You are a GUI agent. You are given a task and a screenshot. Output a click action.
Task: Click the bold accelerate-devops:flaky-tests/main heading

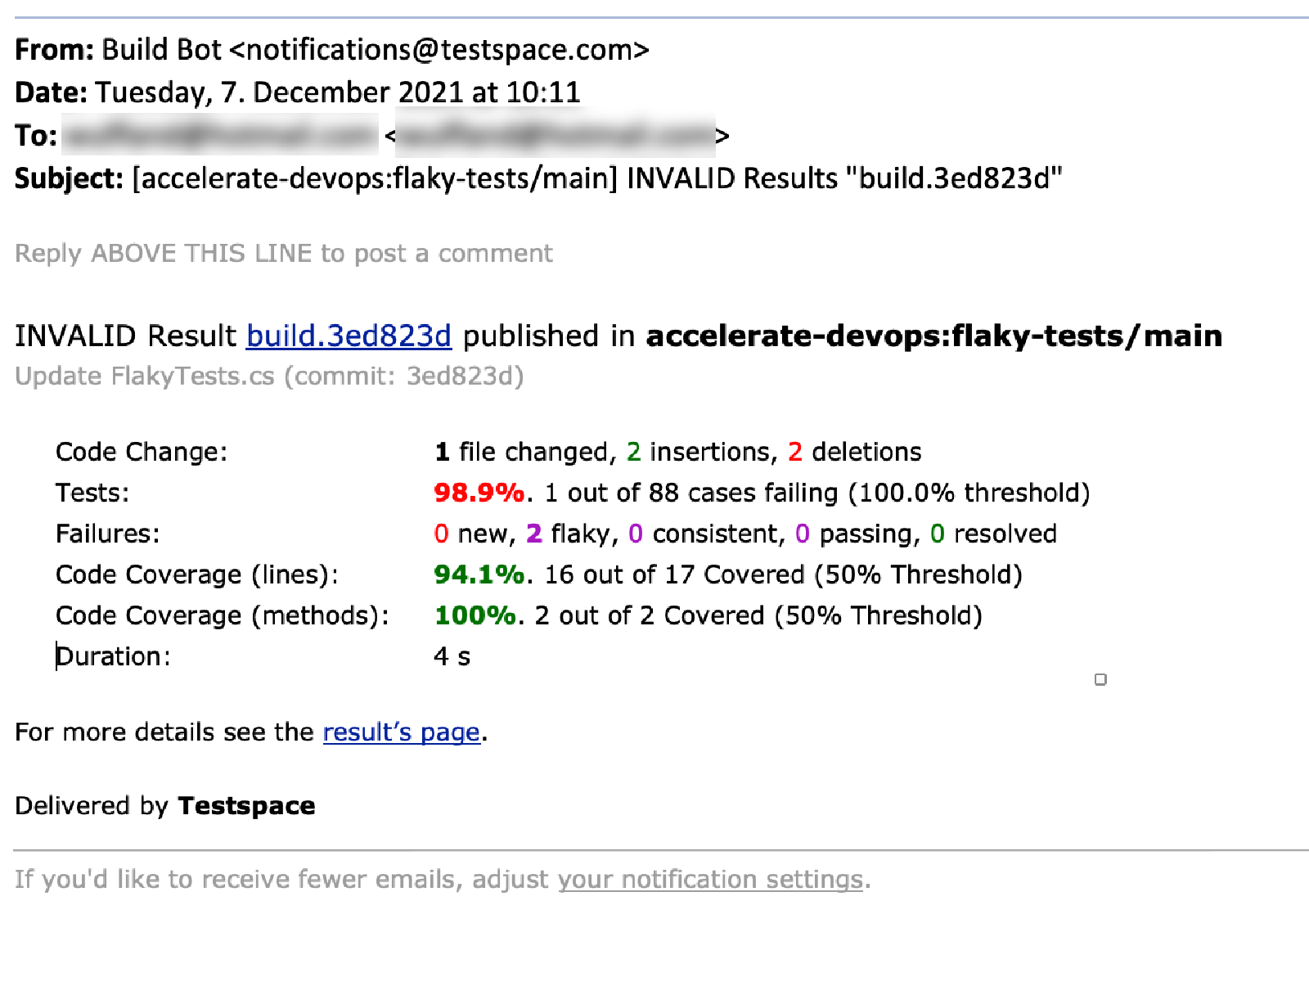point(934,336)
